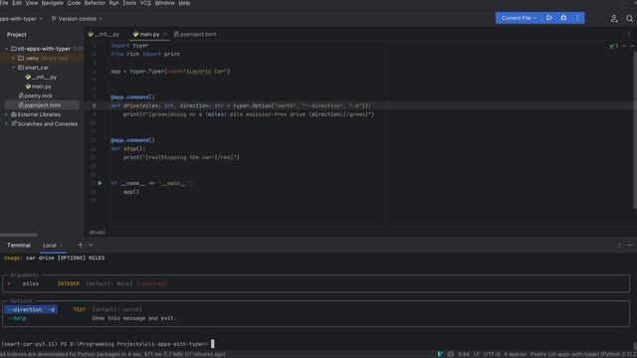This screenshot has height=358, width=637.
Task: Open the new terminal options chevron
Action: point(91,246)
